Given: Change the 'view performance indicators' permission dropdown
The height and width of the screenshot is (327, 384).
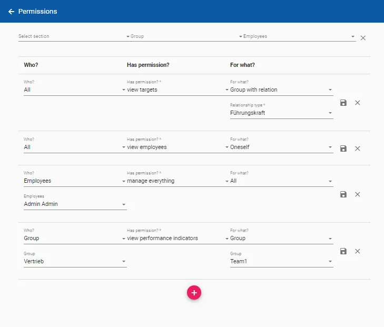Looking at the screenshot, I should pos(178,236).
